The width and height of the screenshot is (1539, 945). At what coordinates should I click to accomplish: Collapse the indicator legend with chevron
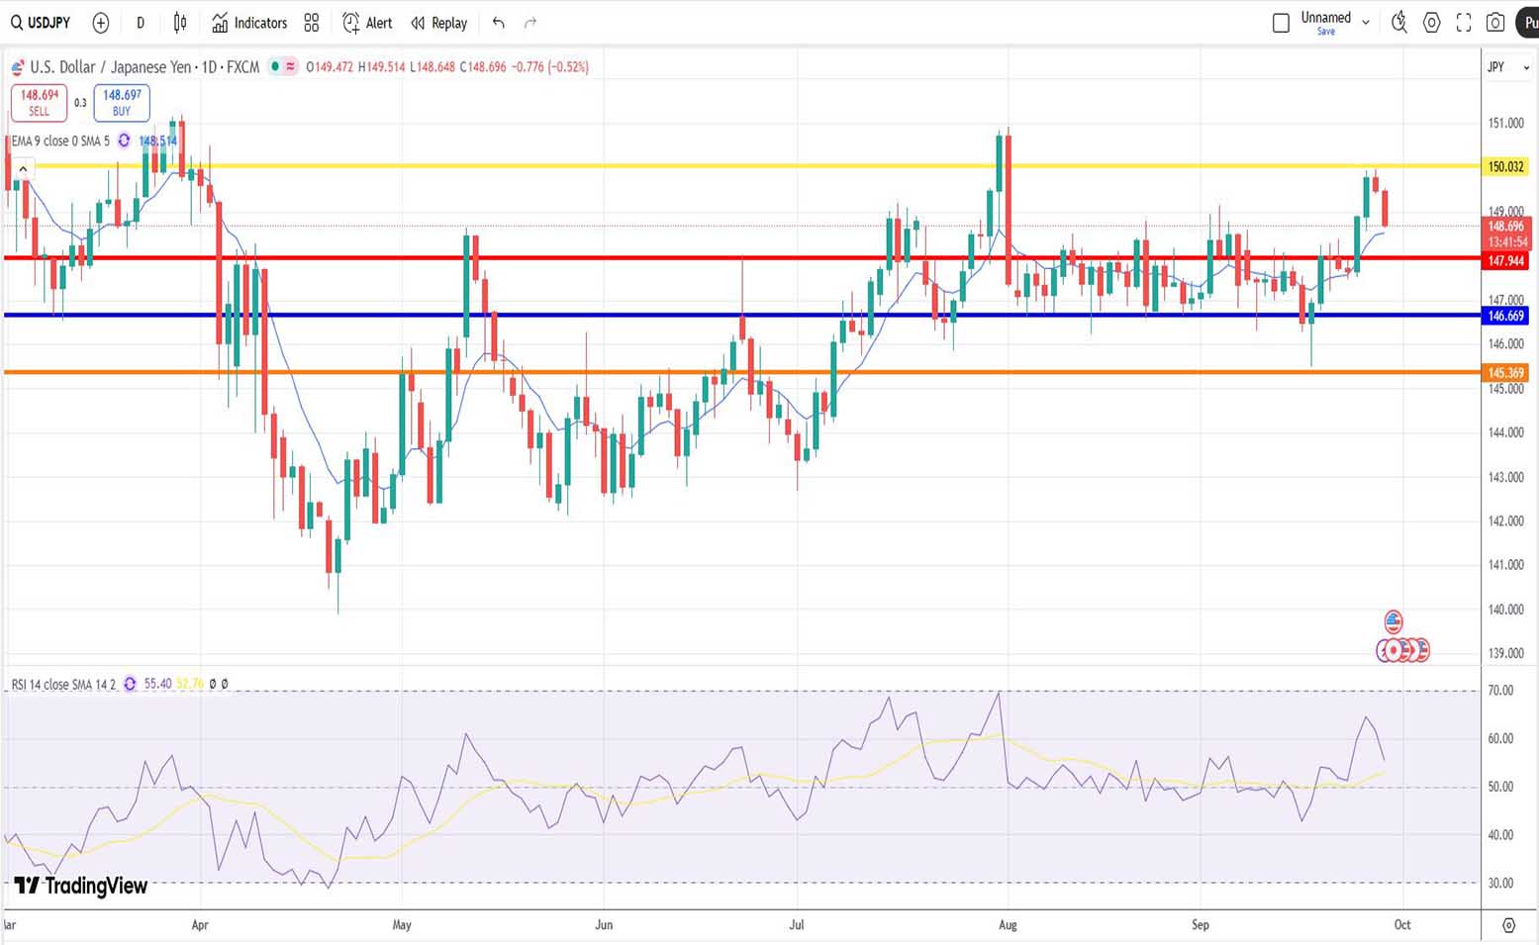pyautogui.click(x=23, y=169)
